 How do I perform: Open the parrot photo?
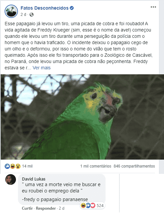point(82,117)
